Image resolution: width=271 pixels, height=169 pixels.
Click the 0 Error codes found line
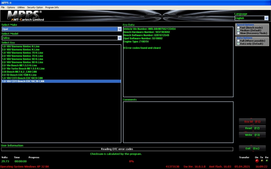[142, 48]
